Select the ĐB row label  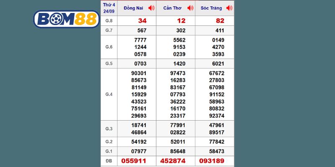click(109, 161)
